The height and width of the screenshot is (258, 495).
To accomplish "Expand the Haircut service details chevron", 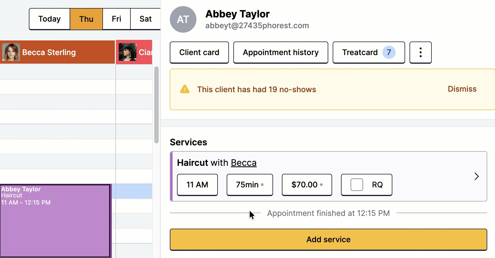I will (x=476, y=176).
